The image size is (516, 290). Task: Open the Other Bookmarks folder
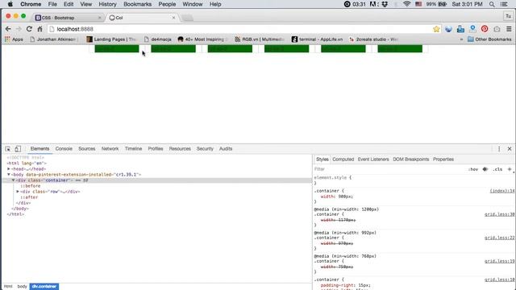coord(489,39)
